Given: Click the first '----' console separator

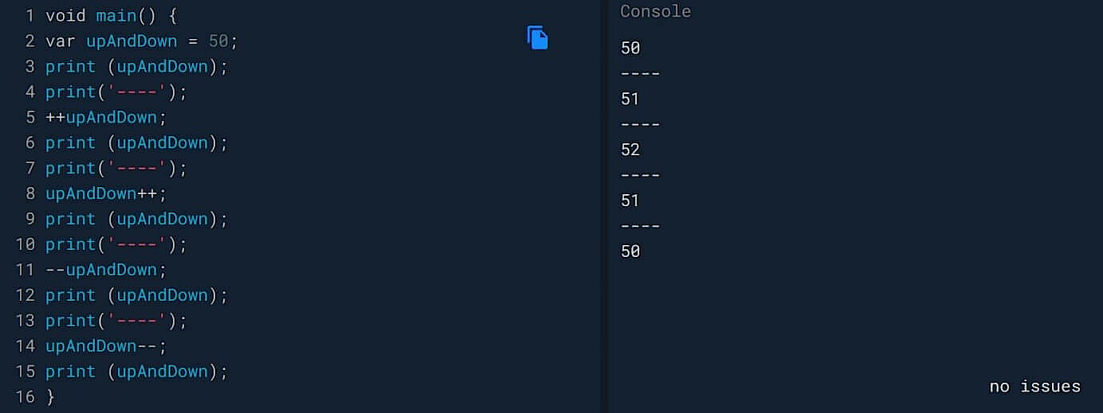Looking at the screenshot, I should click(640, 74).
